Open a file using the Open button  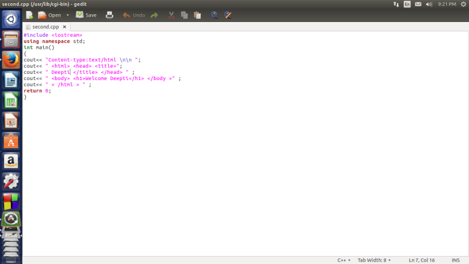pyautogui.click(x=49, y=15)
